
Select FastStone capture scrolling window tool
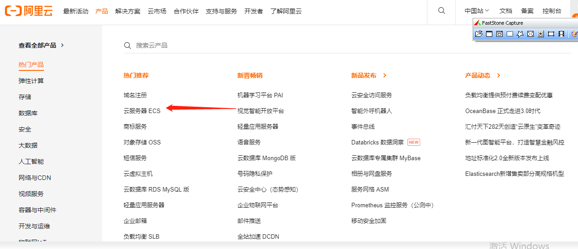pyautogui.click(x=541, y=34)
